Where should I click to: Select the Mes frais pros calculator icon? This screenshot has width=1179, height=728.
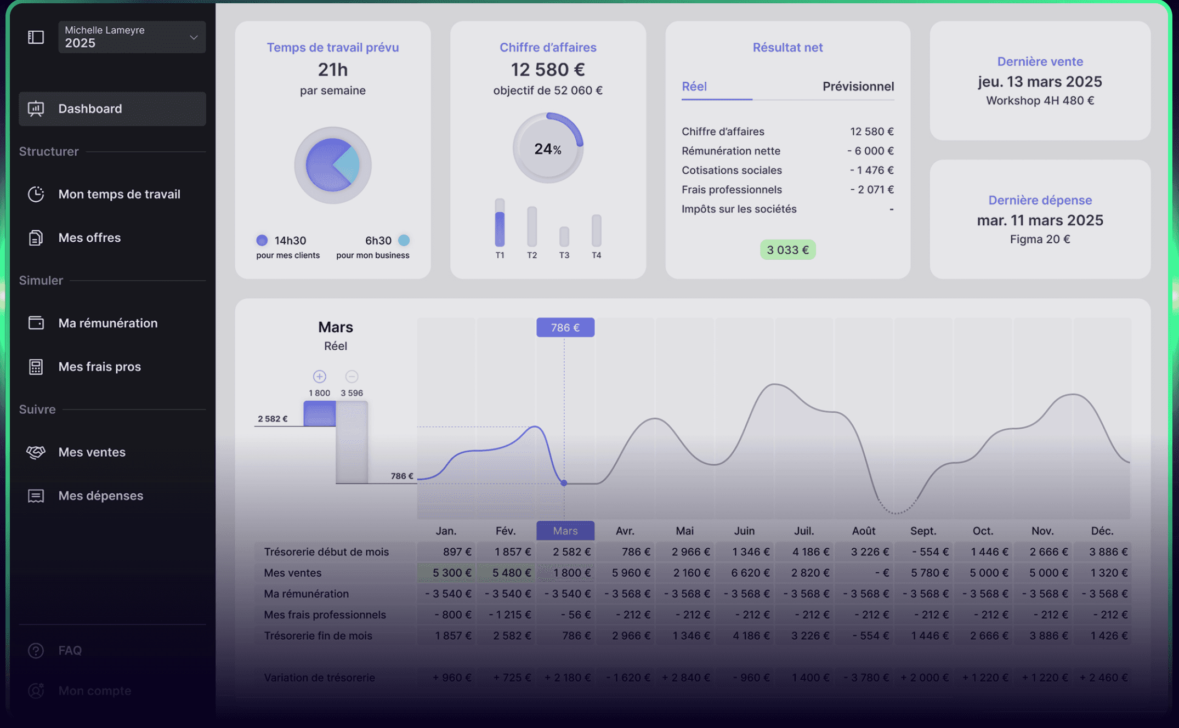36,367
